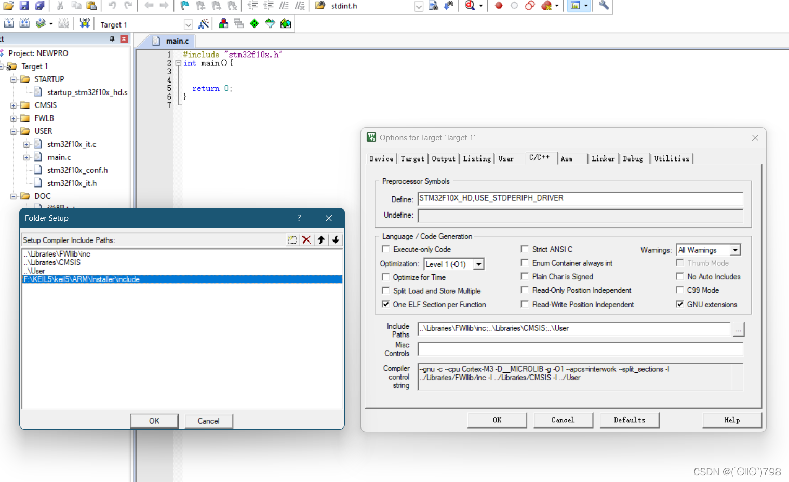Screen dimensions: 789x482
Task: Switch to the Linker tab
Action: pyautogui.click(x=603, y=158)
